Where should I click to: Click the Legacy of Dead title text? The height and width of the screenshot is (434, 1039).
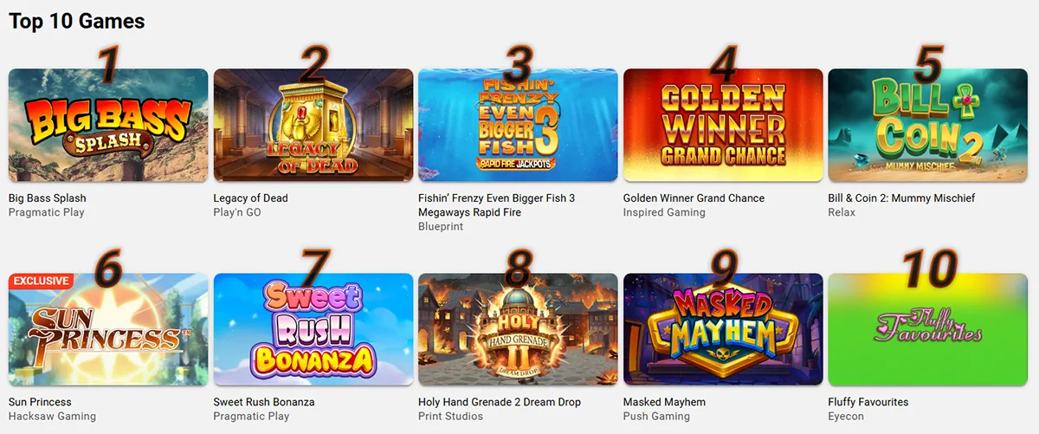pyautogui.click(x=251, y=198)
